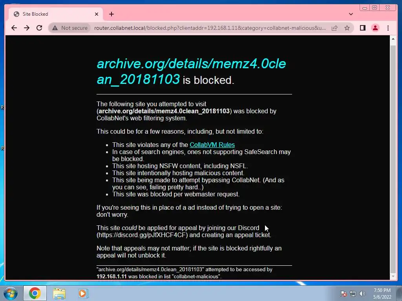Image resolution: width=402 pixels, height=301 pixels.
Task: Minimize the Chrome window
Action: [x=365, y=8]
